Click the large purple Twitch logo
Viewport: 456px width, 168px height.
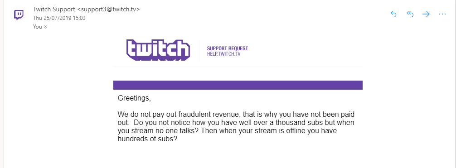pos(158,50)
